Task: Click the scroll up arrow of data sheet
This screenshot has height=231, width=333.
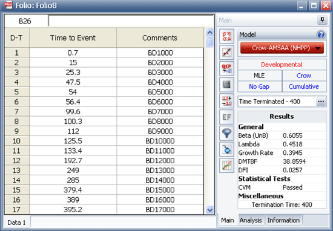Action: (209, 33)
